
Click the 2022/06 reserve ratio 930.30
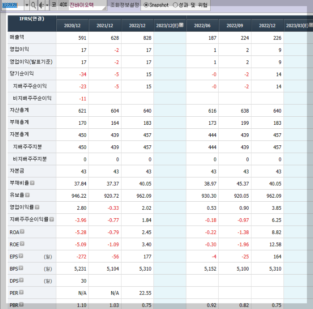(209, 196)
